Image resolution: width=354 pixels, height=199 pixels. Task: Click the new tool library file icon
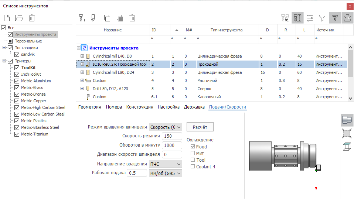point(7,18)
